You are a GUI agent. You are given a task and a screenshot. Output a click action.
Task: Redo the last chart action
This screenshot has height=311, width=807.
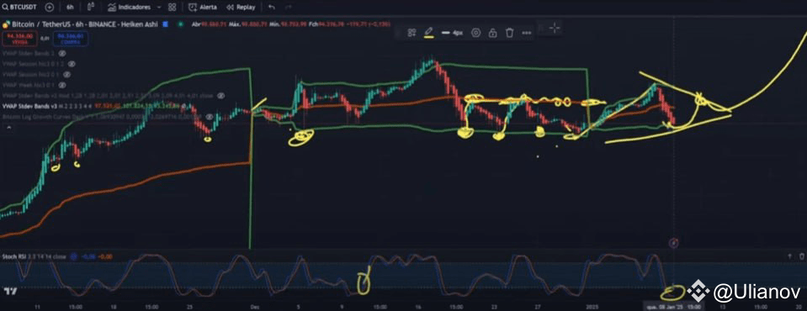click(288, 8)
